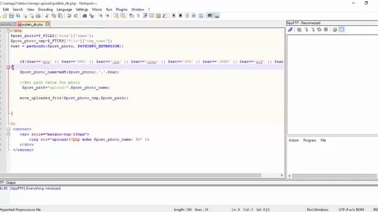Toggle the NppFTP message window icon
The image size is (378, 212).
coord(341,29)
